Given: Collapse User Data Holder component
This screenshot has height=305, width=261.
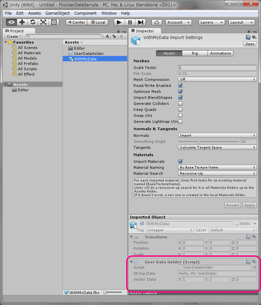Looking at the screenshot, I should pyautogui.click(x=131, y=262).
